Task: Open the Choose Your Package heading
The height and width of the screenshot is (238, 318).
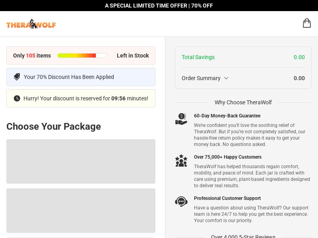Action: click(x=54, y=127)
